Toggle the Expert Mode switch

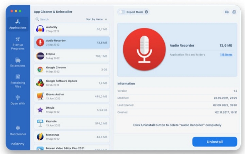122,12
